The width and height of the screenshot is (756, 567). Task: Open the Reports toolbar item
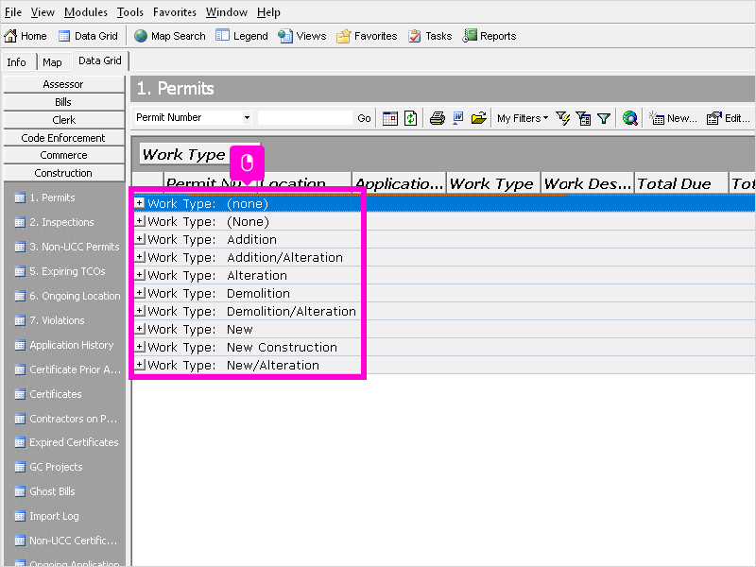490,36
